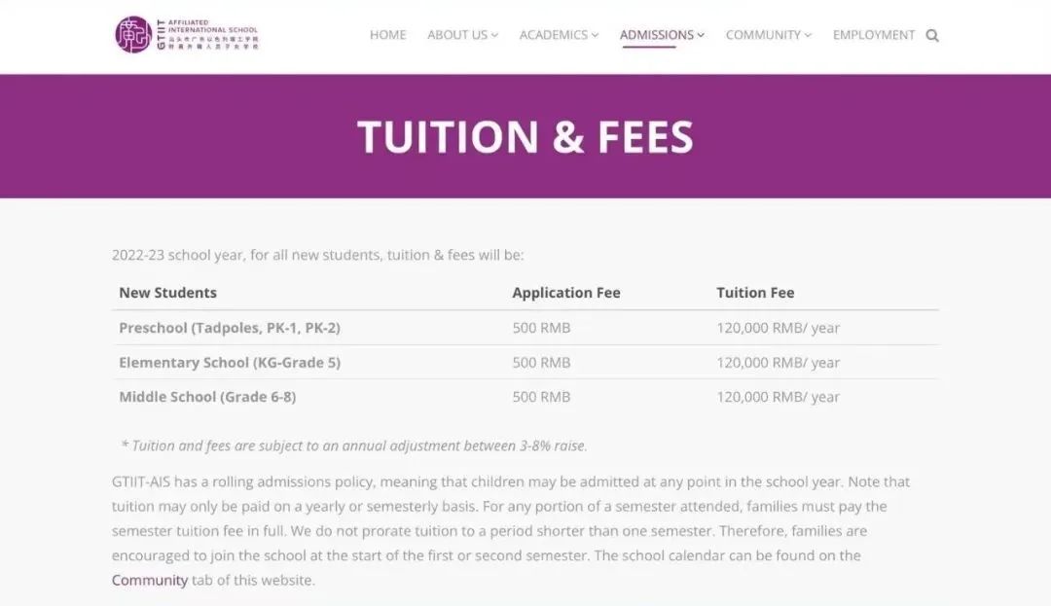Select the Middle School (Grade 6-8) row
This screenshot has height=606, width=1051.
point(207,397)
